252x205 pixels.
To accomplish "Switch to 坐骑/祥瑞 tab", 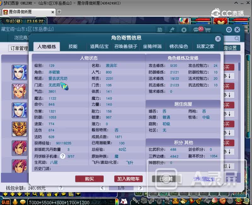I will 152,46.
